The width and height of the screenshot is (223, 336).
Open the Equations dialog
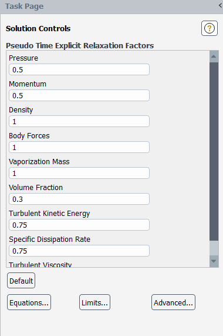[x=29, y=302]
